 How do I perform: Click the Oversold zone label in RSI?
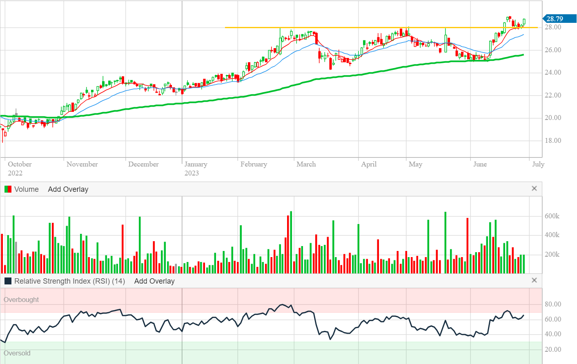(x=17, y=353)
